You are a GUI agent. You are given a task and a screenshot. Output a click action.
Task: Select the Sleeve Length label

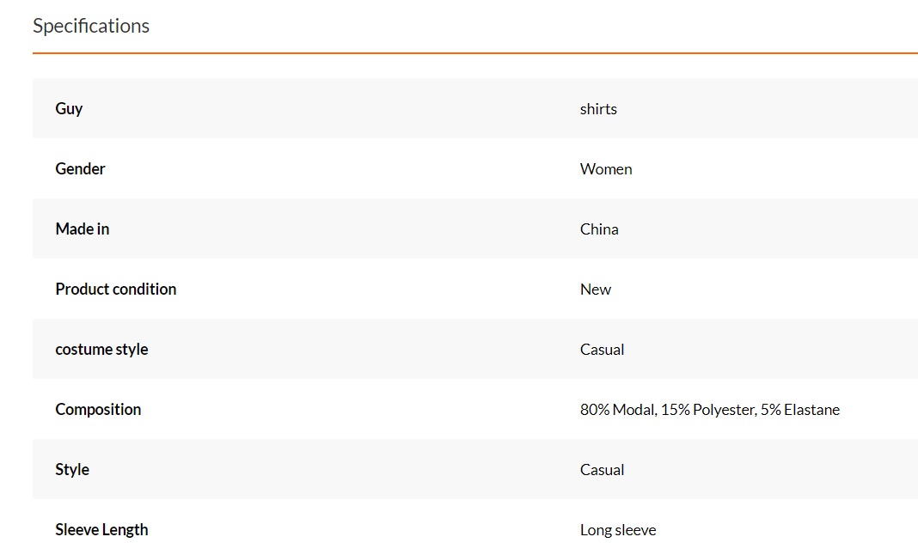coord(102,530)
